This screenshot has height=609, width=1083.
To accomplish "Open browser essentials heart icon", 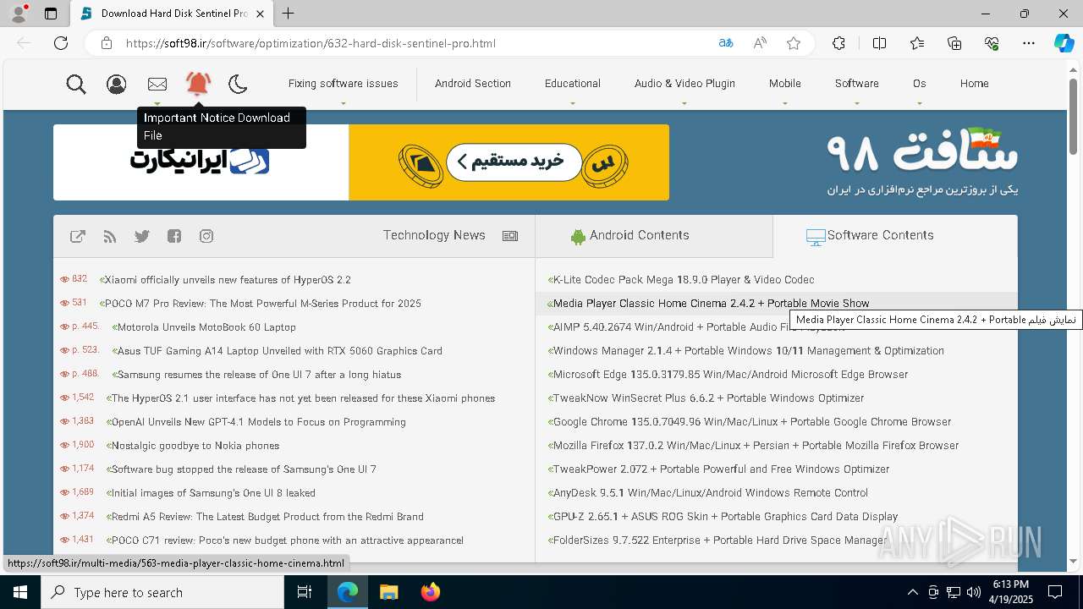I will tap(992, 43).
